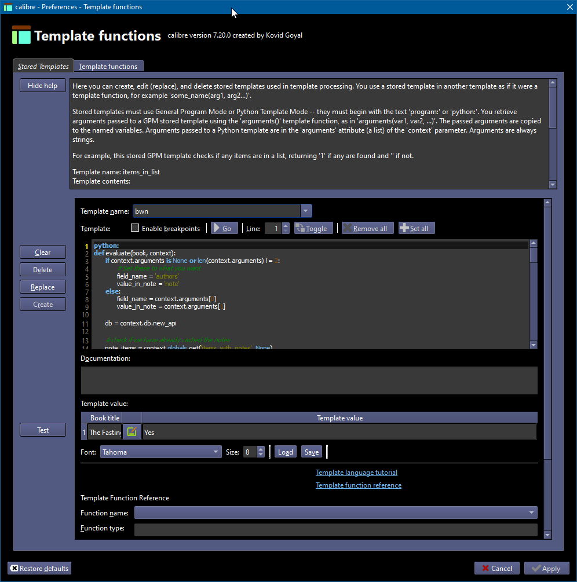Decrease the font Size stepper
Viewport: 577px width, 582px height.
pos(261,455)
